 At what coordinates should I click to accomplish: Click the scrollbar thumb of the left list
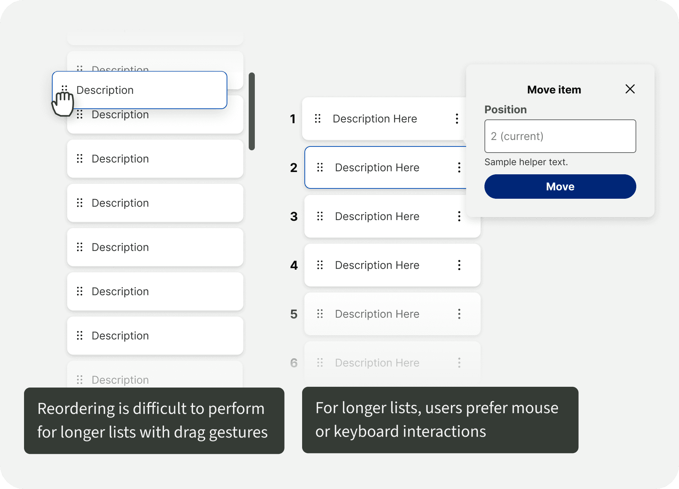click(251, 111)
